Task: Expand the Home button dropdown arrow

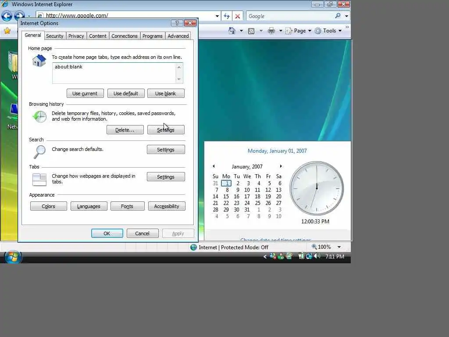Action: pos(241,31)
